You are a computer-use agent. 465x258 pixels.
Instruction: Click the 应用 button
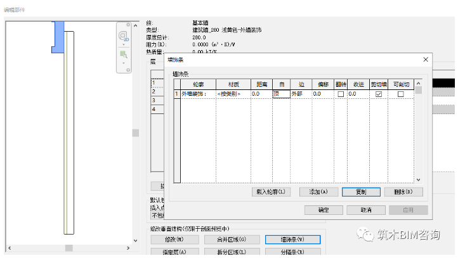[x=409, y=210]
